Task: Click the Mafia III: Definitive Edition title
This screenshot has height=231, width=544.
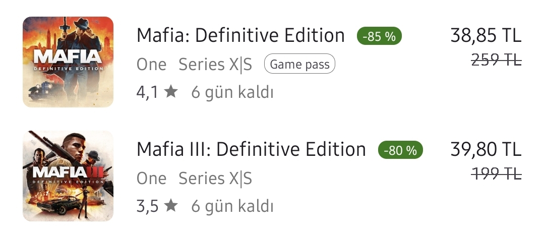Action: click(x=251, y=149)
